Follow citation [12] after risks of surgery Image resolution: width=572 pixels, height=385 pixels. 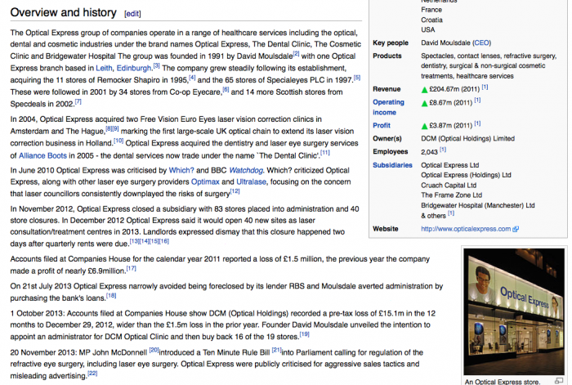pyautogui.click(x=235, y=191)
